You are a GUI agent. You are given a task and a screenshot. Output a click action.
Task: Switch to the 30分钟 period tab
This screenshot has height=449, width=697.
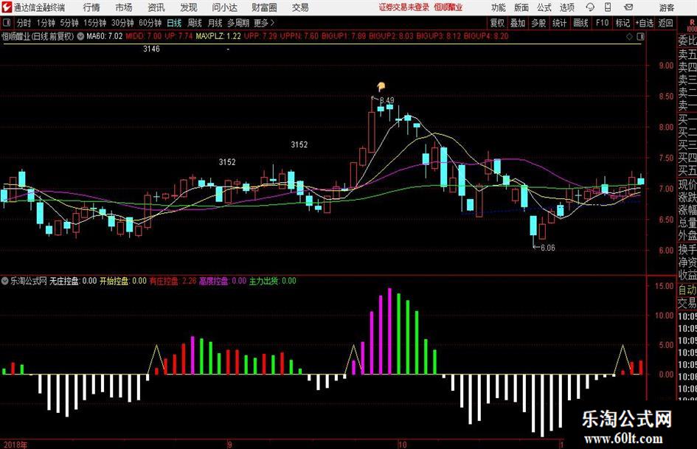click(x=122, y=23)
